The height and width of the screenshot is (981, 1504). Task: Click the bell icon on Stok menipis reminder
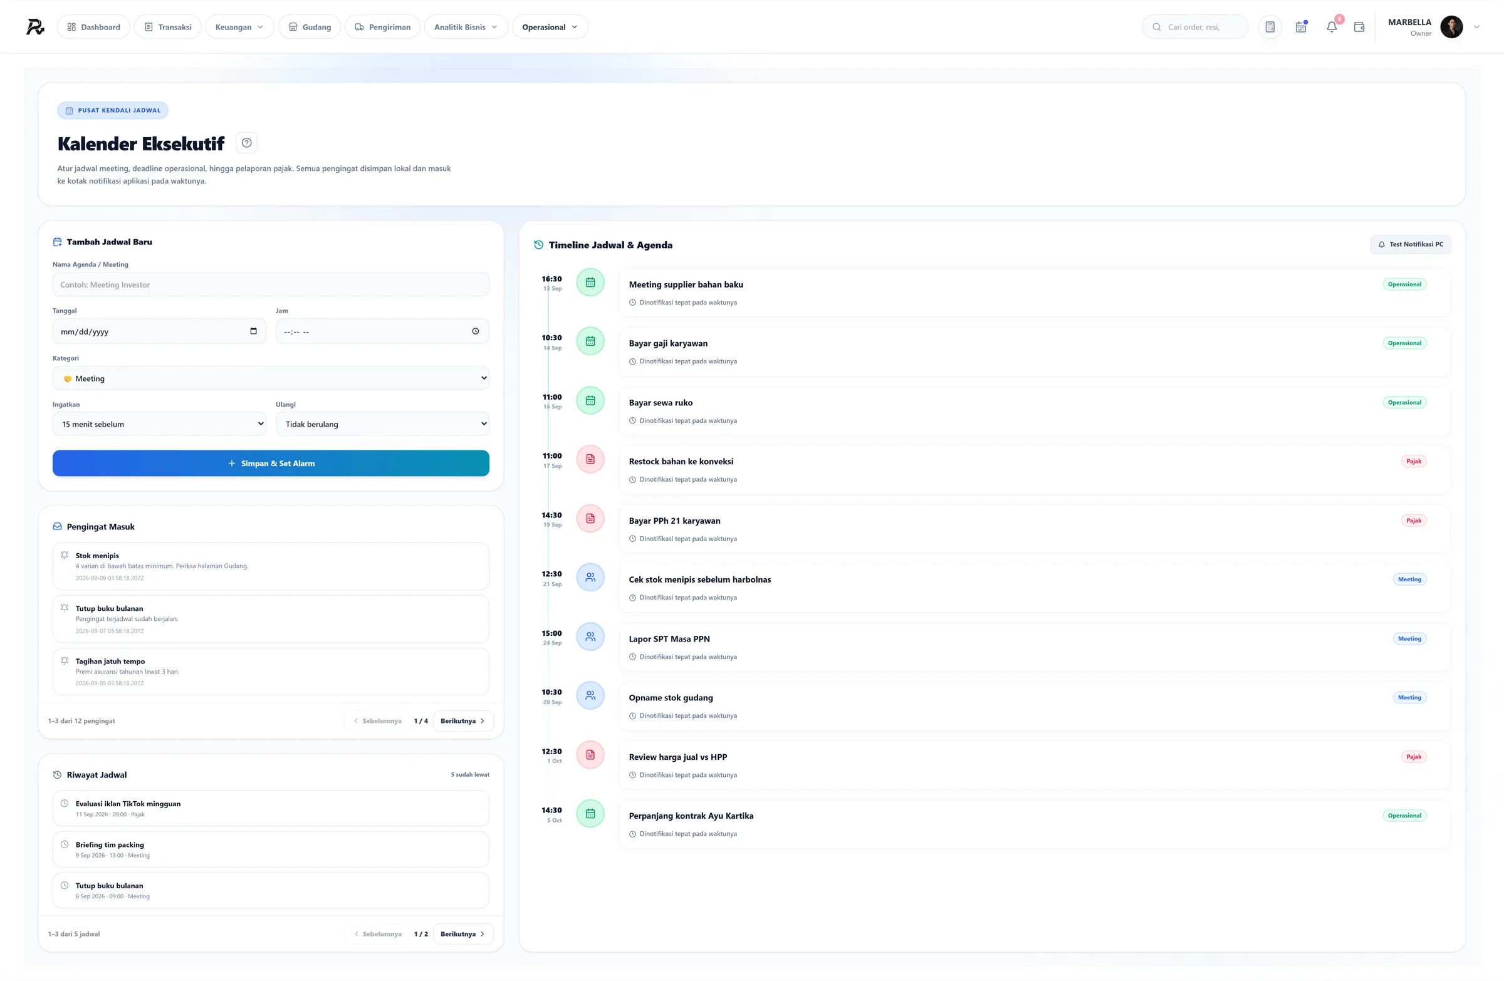65,554
